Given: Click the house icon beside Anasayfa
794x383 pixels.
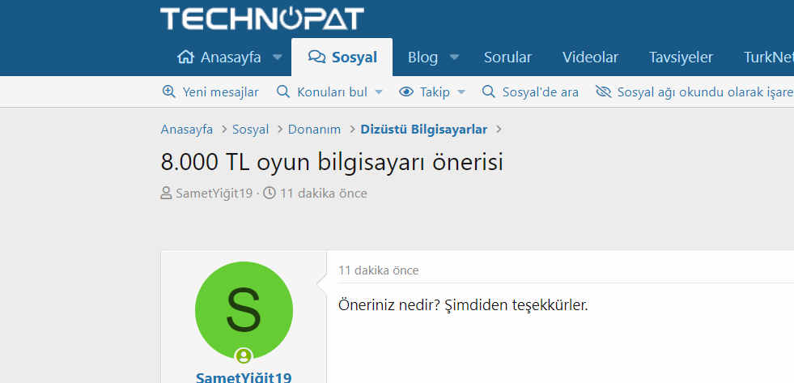Looking at the screenshot, I should pyautogui.click(x=185, y=57).
